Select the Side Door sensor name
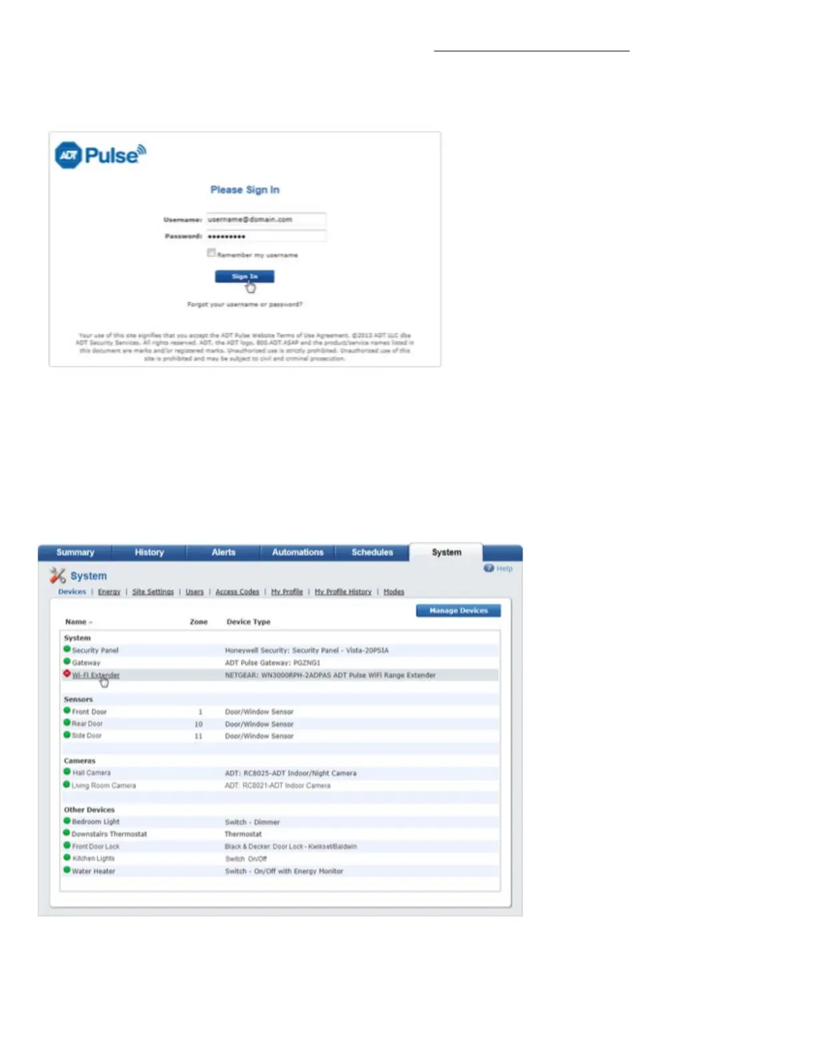 (x=87, y=736)
